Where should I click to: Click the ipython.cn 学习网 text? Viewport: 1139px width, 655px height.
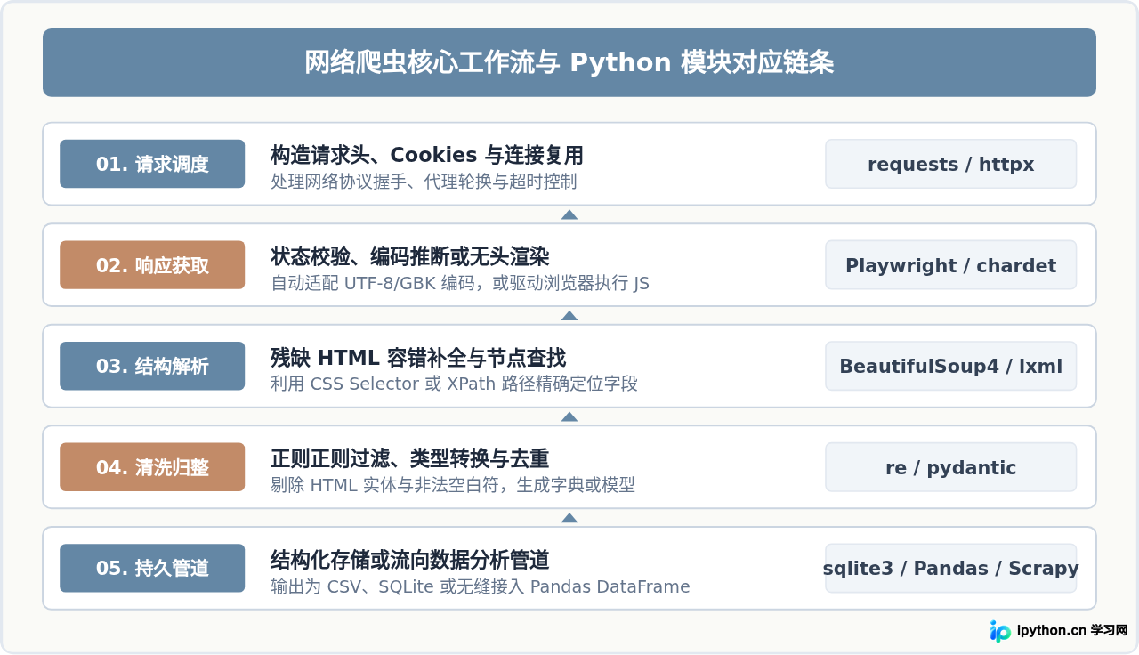tap(1072, 630)
